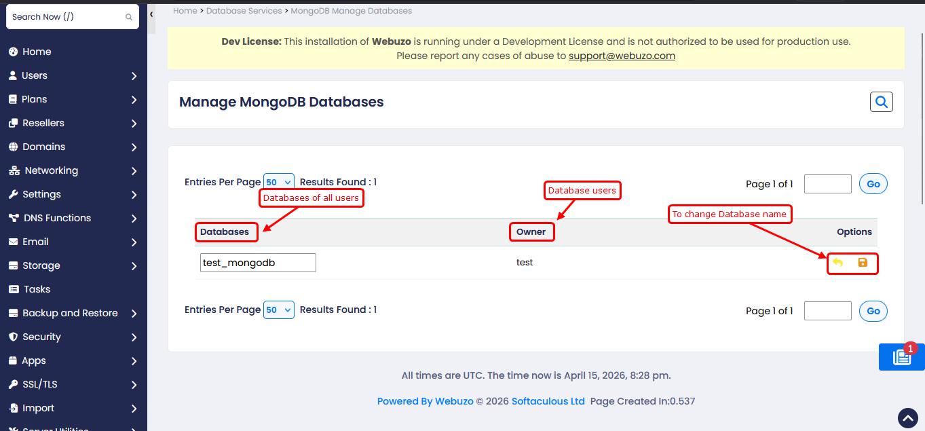Open the Softaculous Ltd footer link
The height and width of the screenshot is (431, 925).
[x=548, y=401]
